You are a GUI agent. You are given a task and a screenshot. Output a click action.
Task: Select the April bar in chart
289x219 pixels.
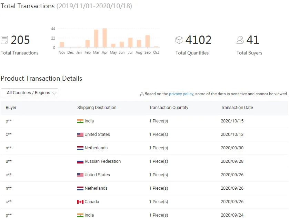point(105,38)
